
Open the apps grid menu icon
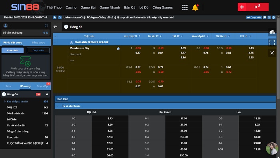(x=185, y=7)
